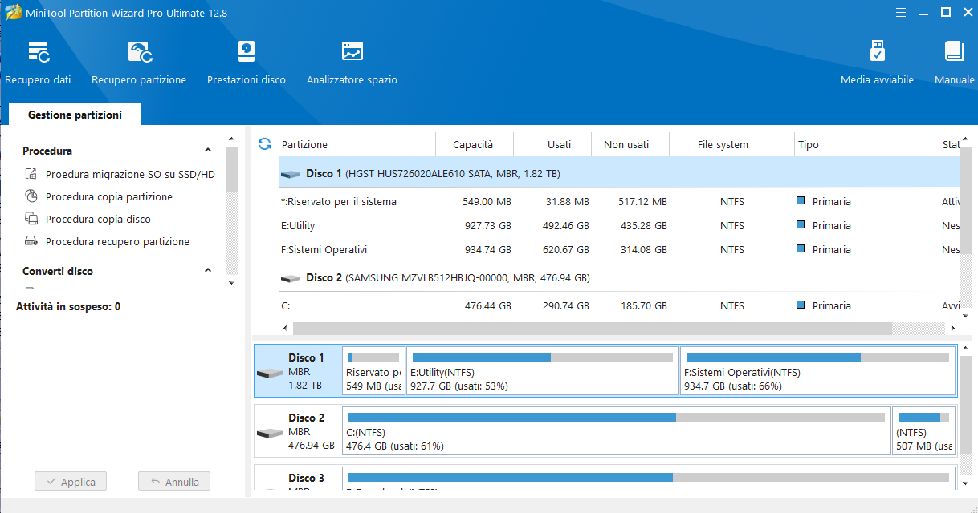Select Riservato per il sistema partition row

619,202
